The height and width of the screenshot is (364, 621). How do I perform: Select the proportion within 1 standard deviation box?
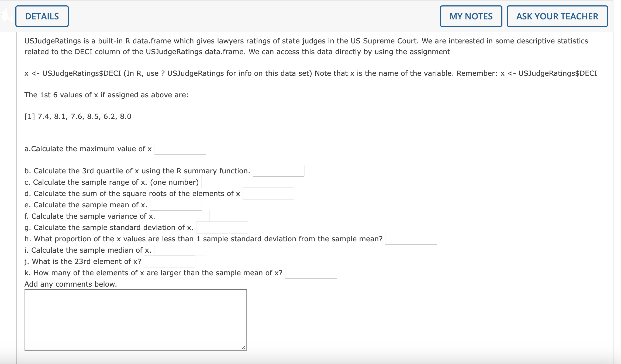(x=412, y=238)
